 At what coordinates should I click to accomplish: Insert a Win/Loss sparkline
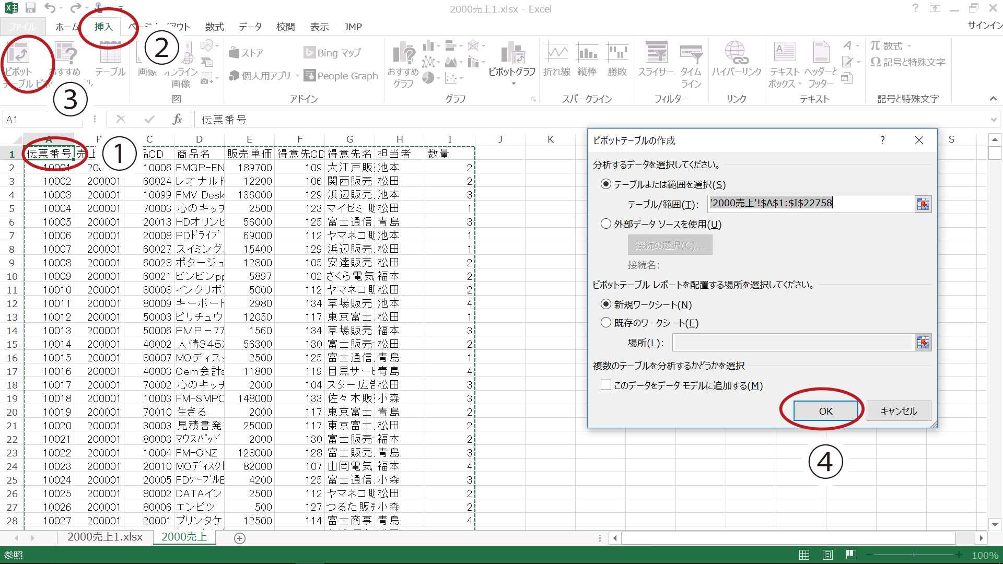(x=617, y=60)
